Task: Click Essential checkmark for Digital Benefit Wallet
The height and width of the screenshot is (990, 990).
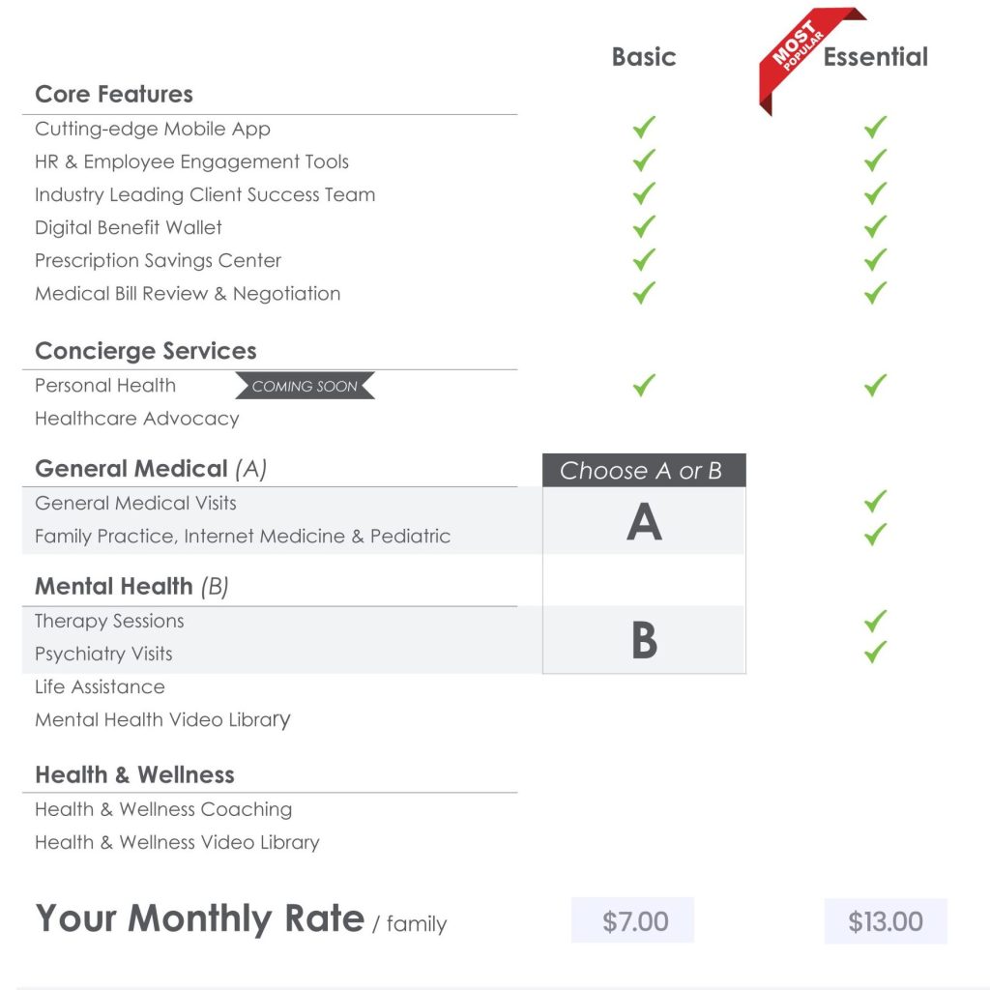Action: pyautogui.click(x=875, y=226)
